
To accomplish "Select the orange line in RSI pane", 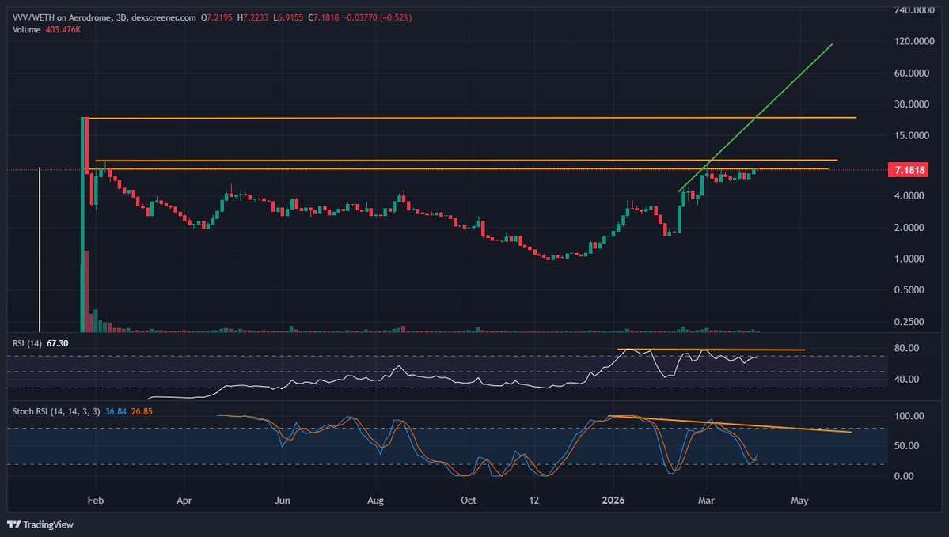I will [x=712, y=350].
